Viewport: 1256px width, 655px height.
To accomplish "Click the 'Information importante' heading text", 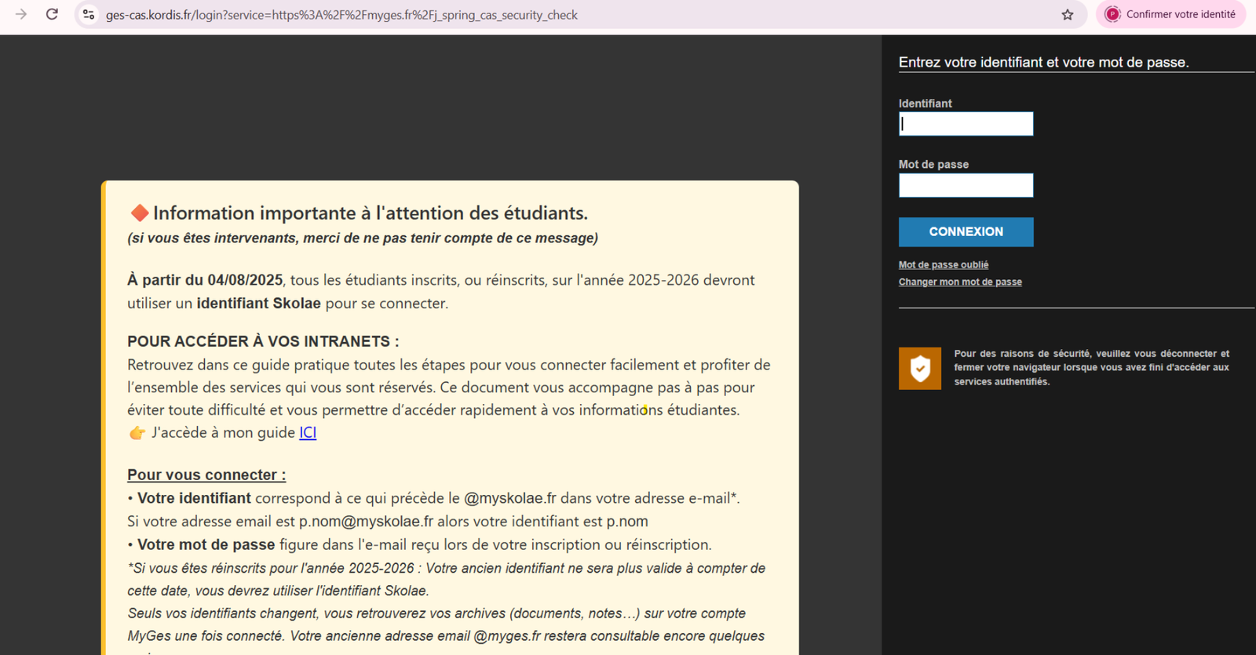I will [371, 213].
